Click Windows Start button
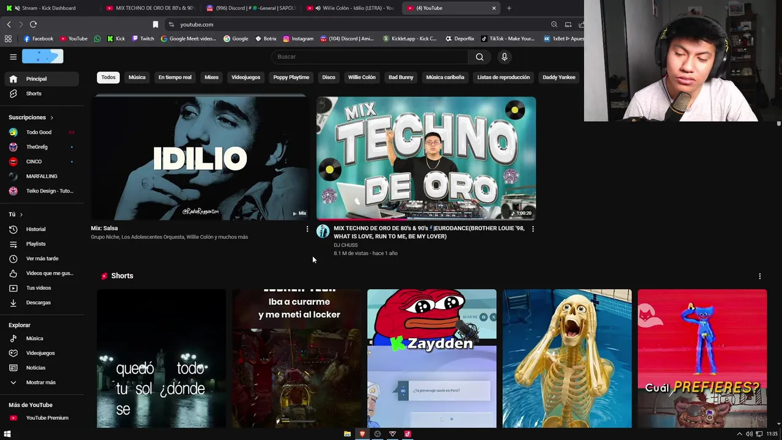 coord(7,434)
